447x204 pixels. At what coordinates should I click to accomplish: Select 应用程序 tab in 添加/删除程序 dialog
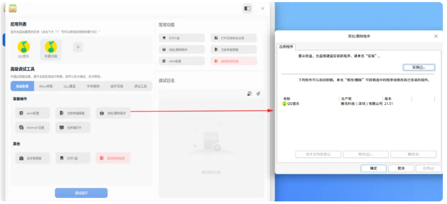(x=286, y=47)
